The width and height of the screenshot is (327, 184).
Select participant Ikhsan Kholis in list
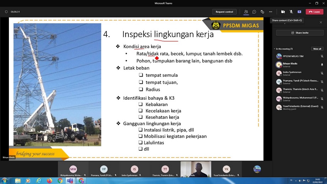click(x=300, y=65)
